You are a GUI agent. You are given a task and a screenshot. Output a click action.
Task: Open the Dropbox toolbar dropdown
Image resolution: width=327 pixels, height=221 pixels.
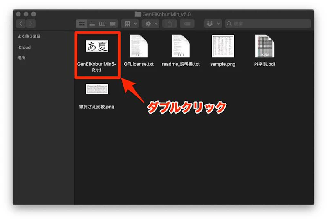click(x=213, y=24)
